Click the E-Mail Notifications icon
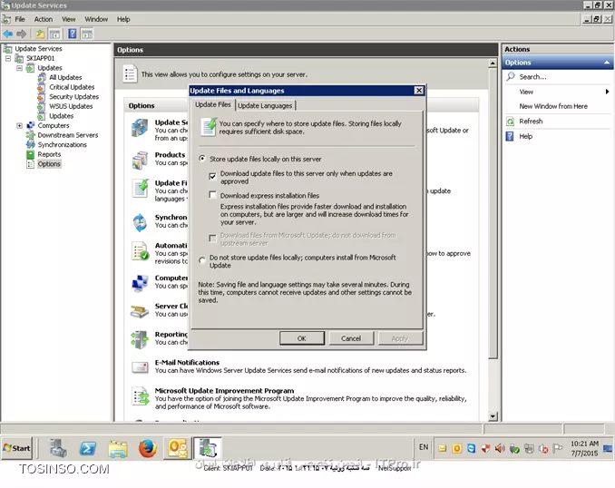615x488 pixels. pyautogui.click(x=140, y=367)
